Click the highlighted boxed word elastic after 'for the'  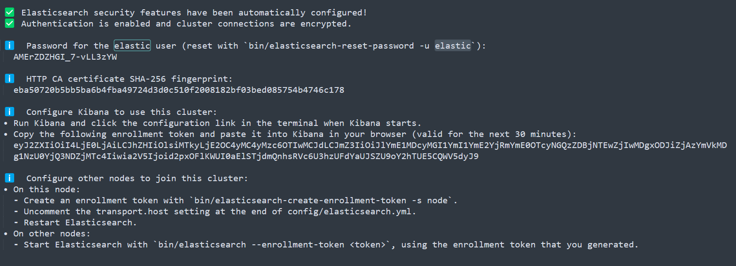pos(132,46)
